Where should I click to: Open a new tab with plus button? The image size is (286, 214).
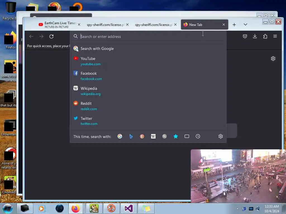coord(234,25)
